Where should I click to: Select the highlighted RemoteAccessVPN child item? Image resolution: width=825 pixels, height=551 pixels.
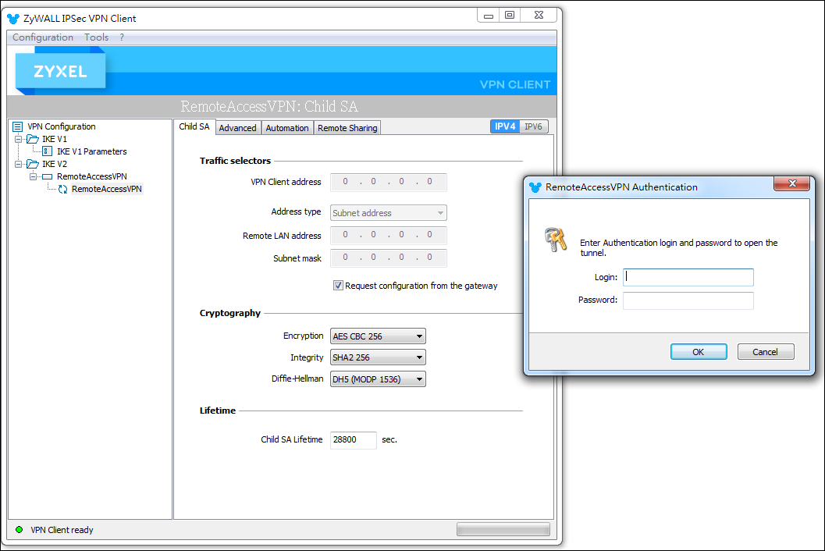coord(107,190)
